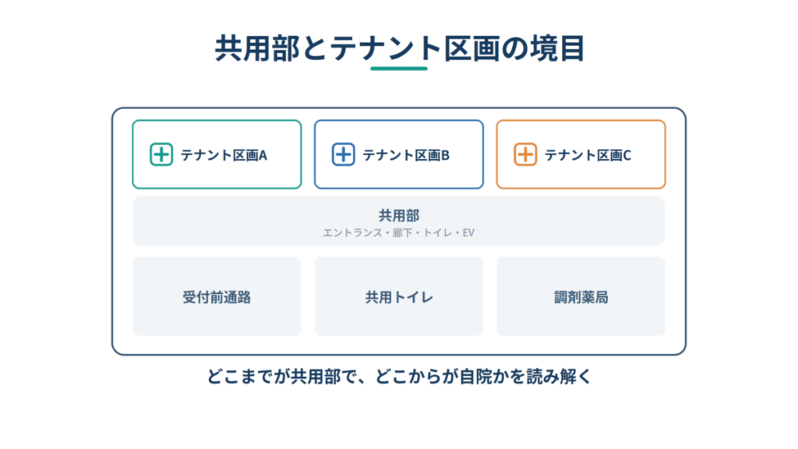The height and width of the screenshot is (449, 798).
Task: Select the 受付前通路 box
Action: [x=217, y=296]
